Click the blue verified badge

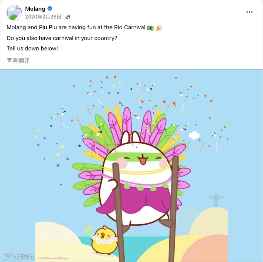[x=50, y=8]
